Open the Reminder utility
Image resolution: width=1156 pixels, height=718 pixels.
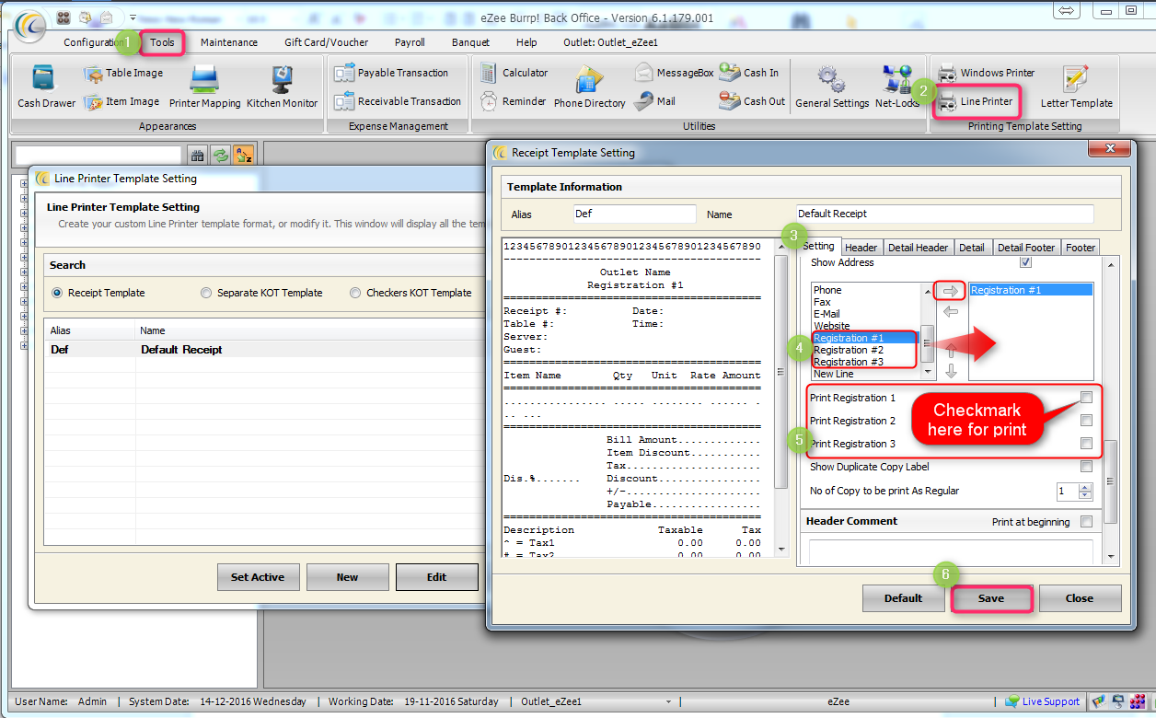point(513,101)
